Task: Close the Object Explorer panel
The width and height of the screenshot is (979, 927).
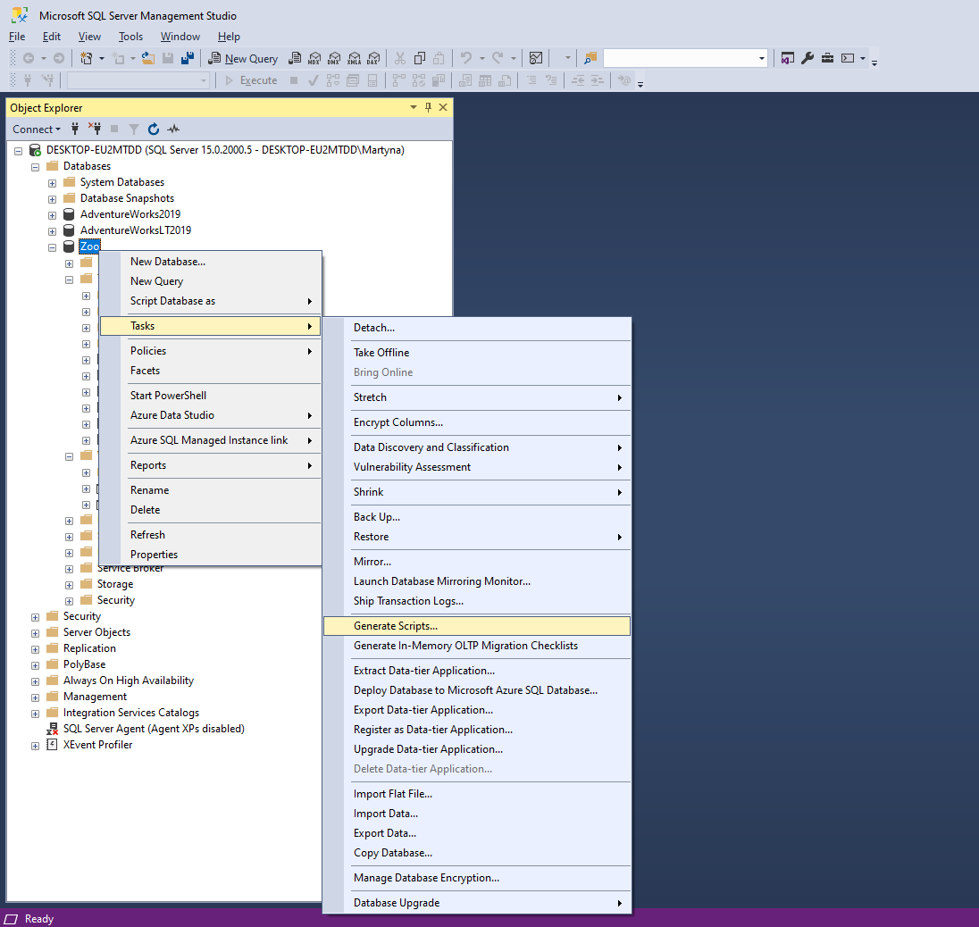Action: coord(443,107)
